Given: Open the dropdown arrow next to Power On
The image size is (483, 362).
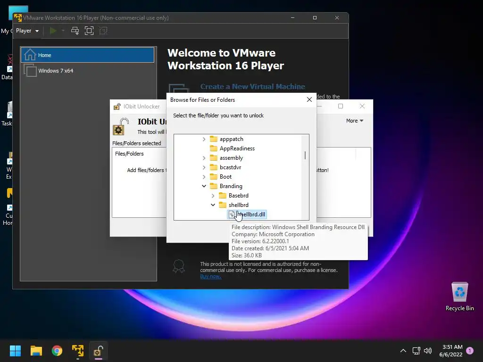Looking at the screenshot, I should click(x=63, y=31).
